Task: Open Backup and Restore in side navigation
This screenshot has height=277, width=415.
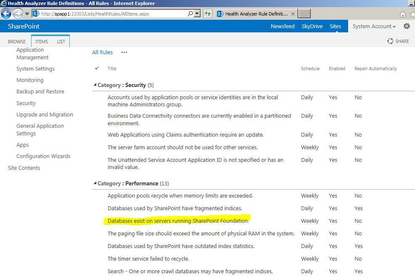Action: coord(40,91)
